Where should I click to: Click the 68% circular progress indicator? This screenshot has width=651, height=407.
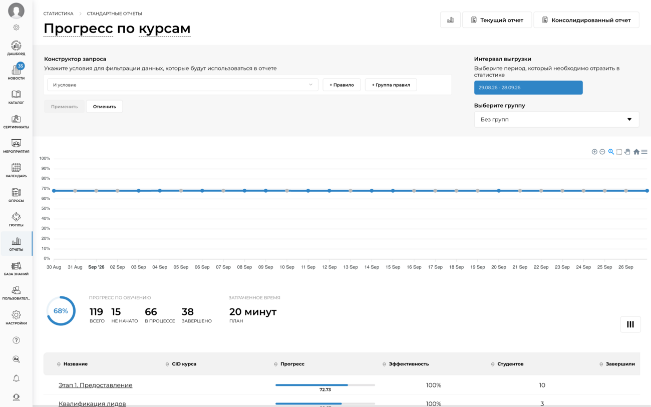click(61, 311)
